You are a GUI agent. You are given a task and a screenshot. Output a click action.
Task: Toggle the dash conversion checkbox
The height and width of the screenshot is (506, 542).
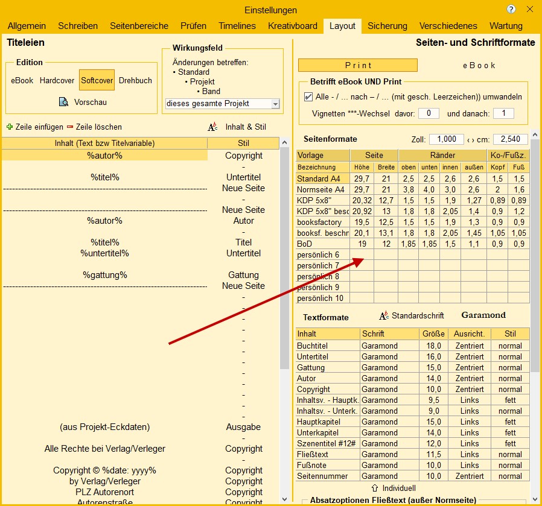point(308,96)
